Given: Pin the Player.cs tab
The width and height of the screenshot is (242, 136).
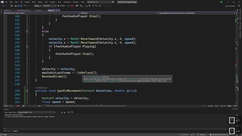Looking at the screenshot, I should coord(56,10).
